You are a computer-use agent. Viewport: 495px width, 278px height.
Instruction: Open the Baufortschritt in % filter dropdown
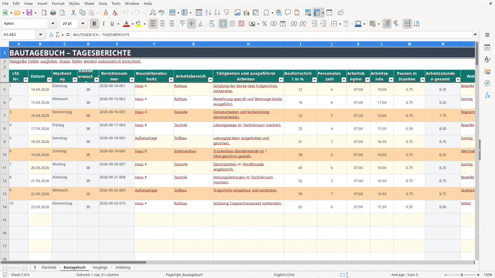(314, 79)
